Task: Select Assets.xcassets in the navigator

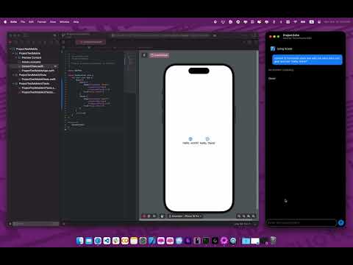Action: point(31,62)
